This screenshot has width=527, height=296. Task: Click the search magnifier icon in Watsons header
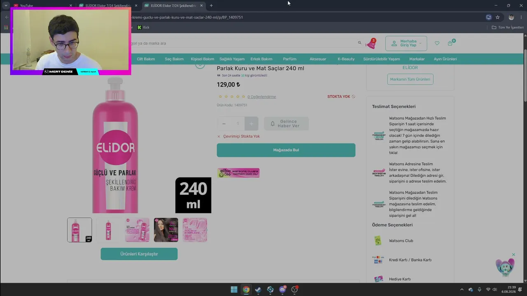[x=359, y=43]
